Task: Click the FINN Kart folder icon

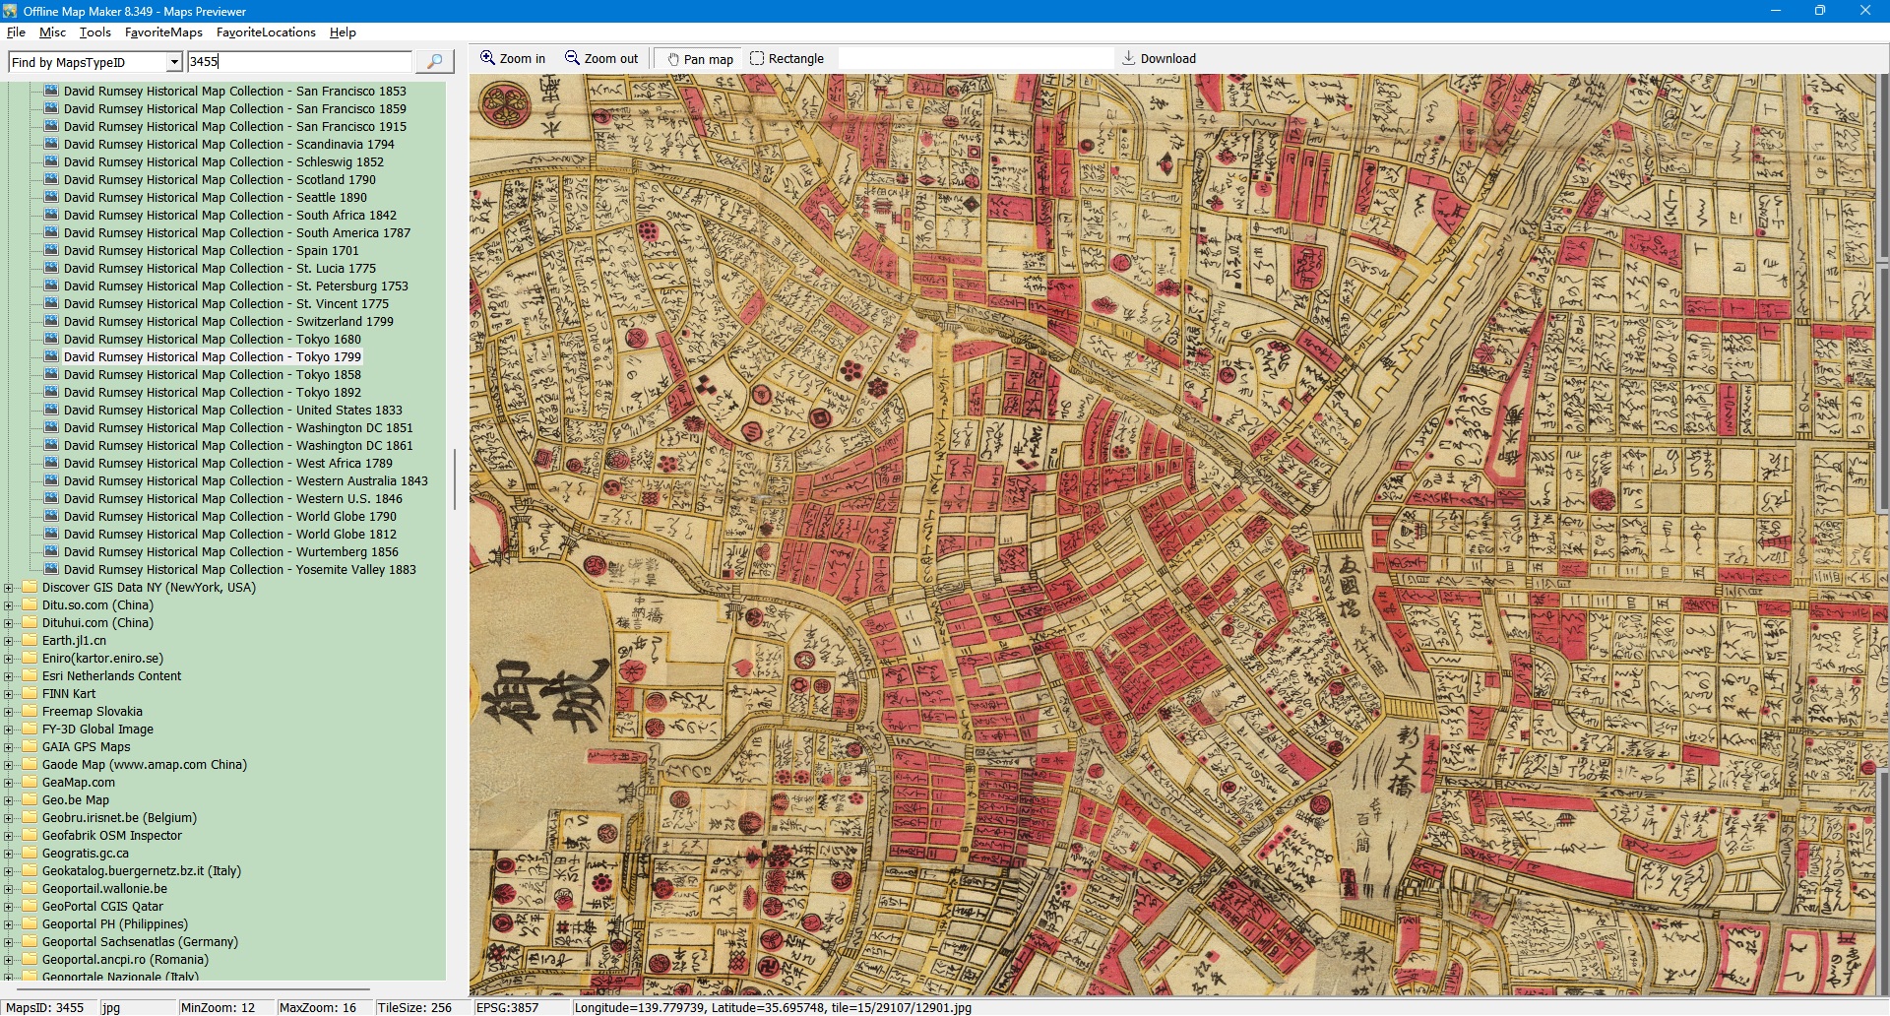Action: pyautogui.click(x=30, y=694)
